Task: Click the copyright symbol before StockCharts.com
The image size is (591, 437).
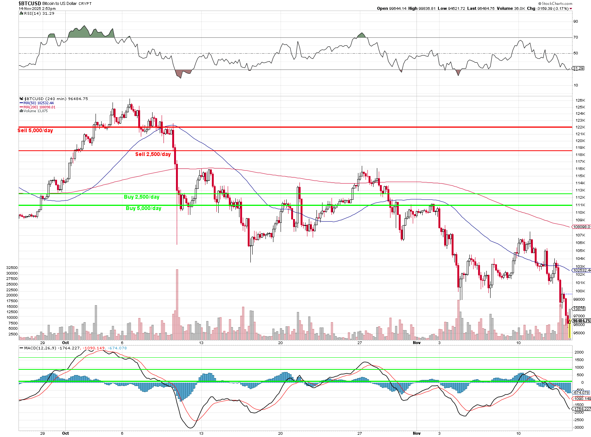Action: pos(539,3)
